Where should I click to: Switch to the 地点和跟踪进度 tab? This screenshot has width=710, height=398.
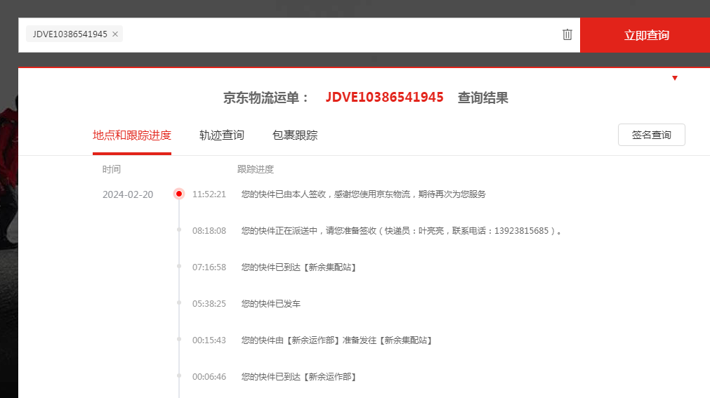click(132, 135)
